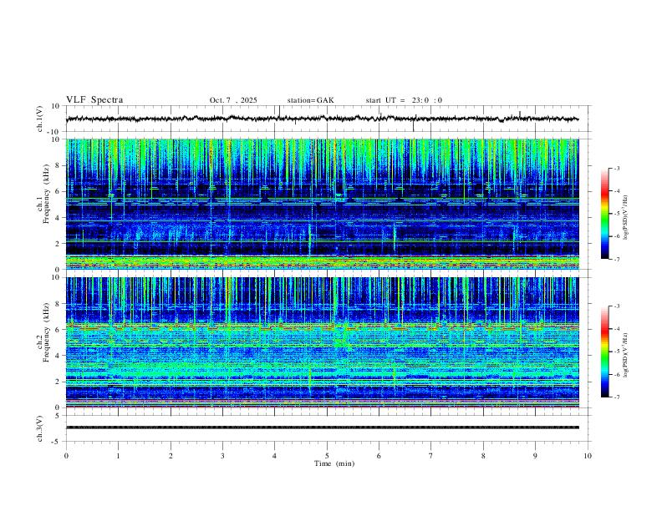Click the "4" kHz tick on ch.1 spectrogram axis
This screenshot has width=662, height=511.
(58, 218)
